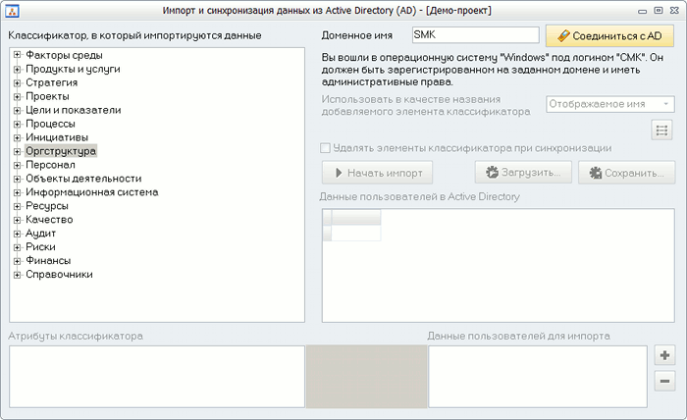Click the plus icon to add import data
Image resolution: width=687 pixels, height=420 pixels.
coord(664,355)
